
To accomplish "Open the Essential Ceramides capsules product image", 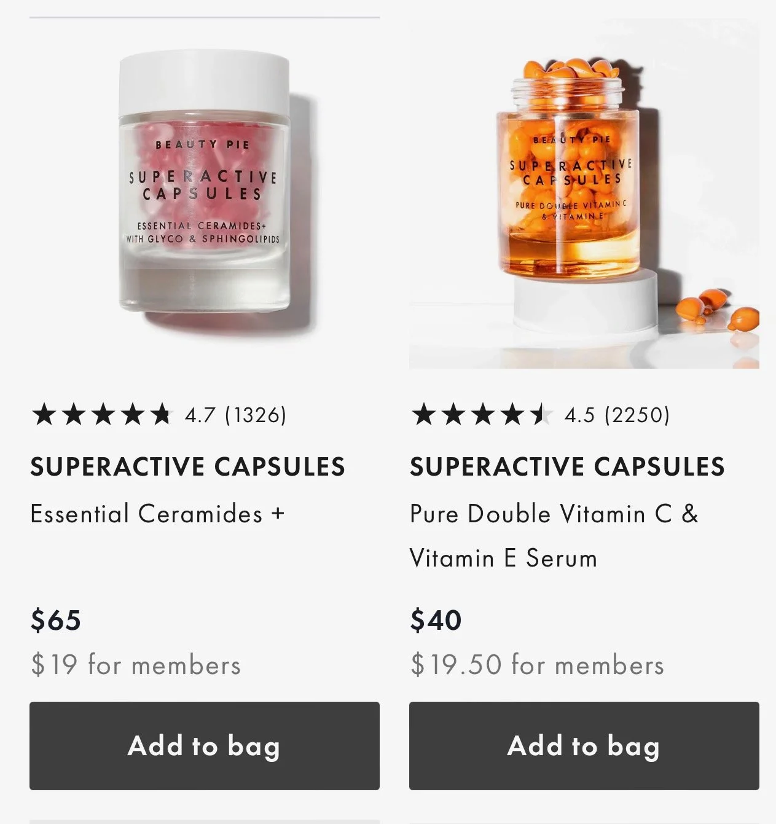I will tap(204, 194).
